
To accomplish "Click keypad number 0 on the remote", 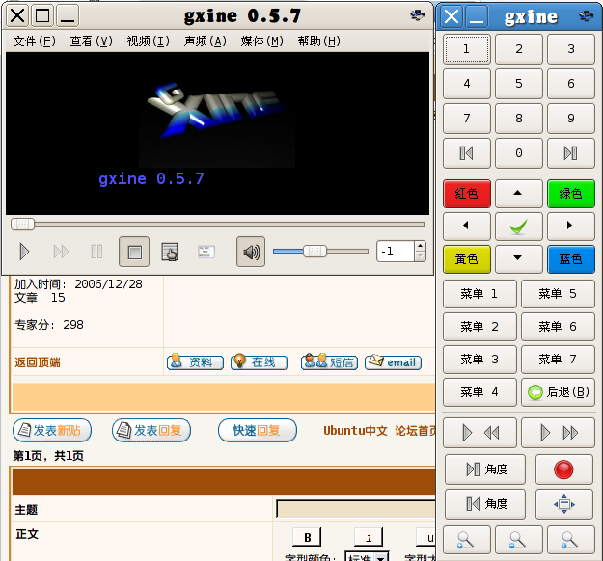I will coord(519,153).
